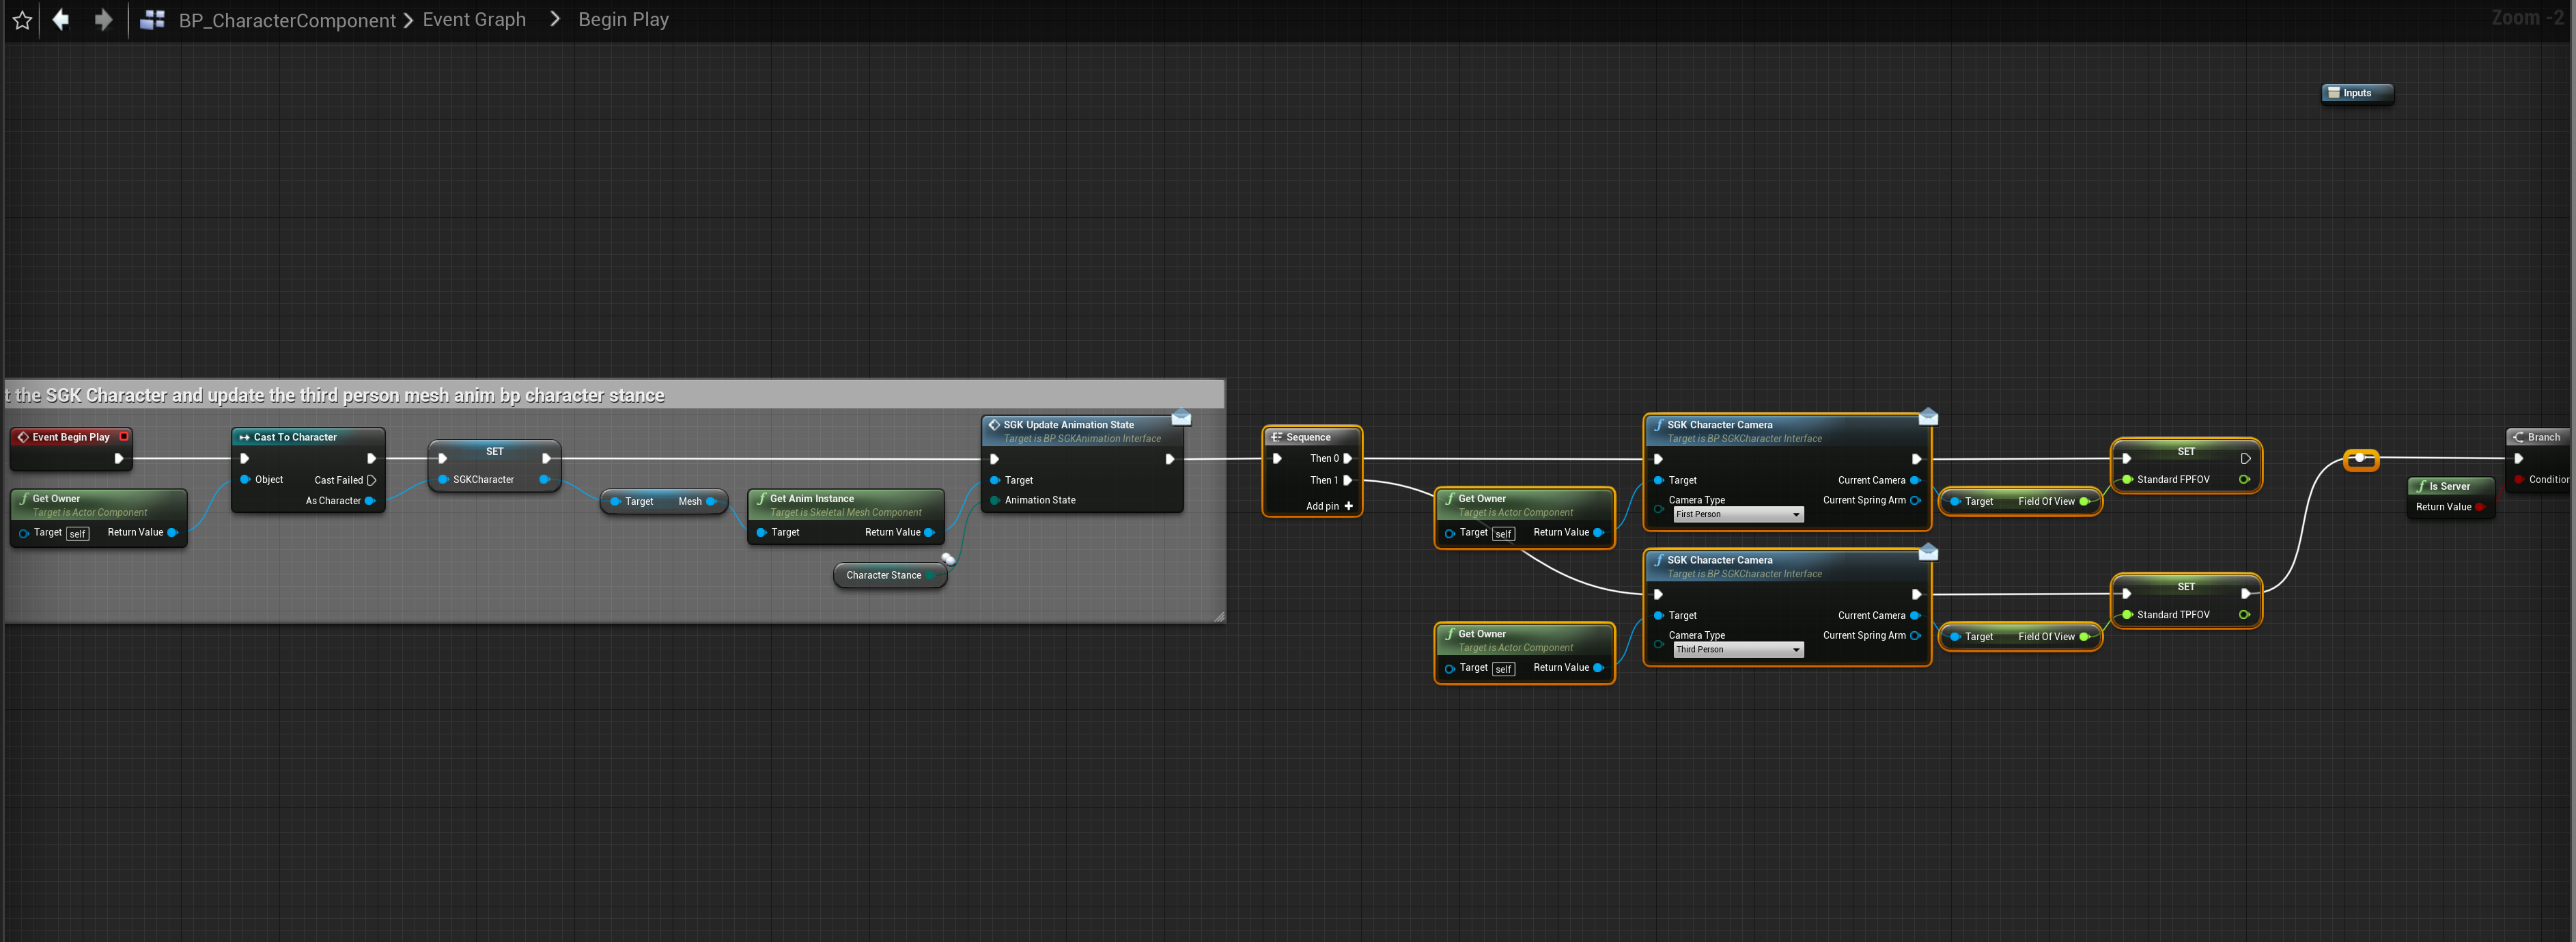Open BP_CharacterComponent in the breadcrumb
This screenshot has height=942, width=2576.
pos(287,20)
